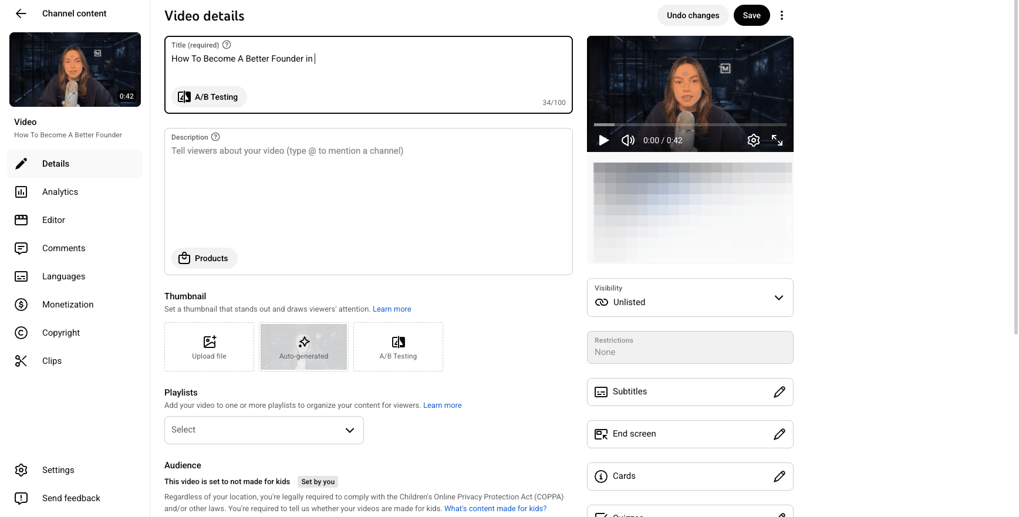Image resolution: width=1019 pixels, height=517 pixels.
Task: Open playlists Learn more link
Action: pyautogui.click(x=443, y=406)
